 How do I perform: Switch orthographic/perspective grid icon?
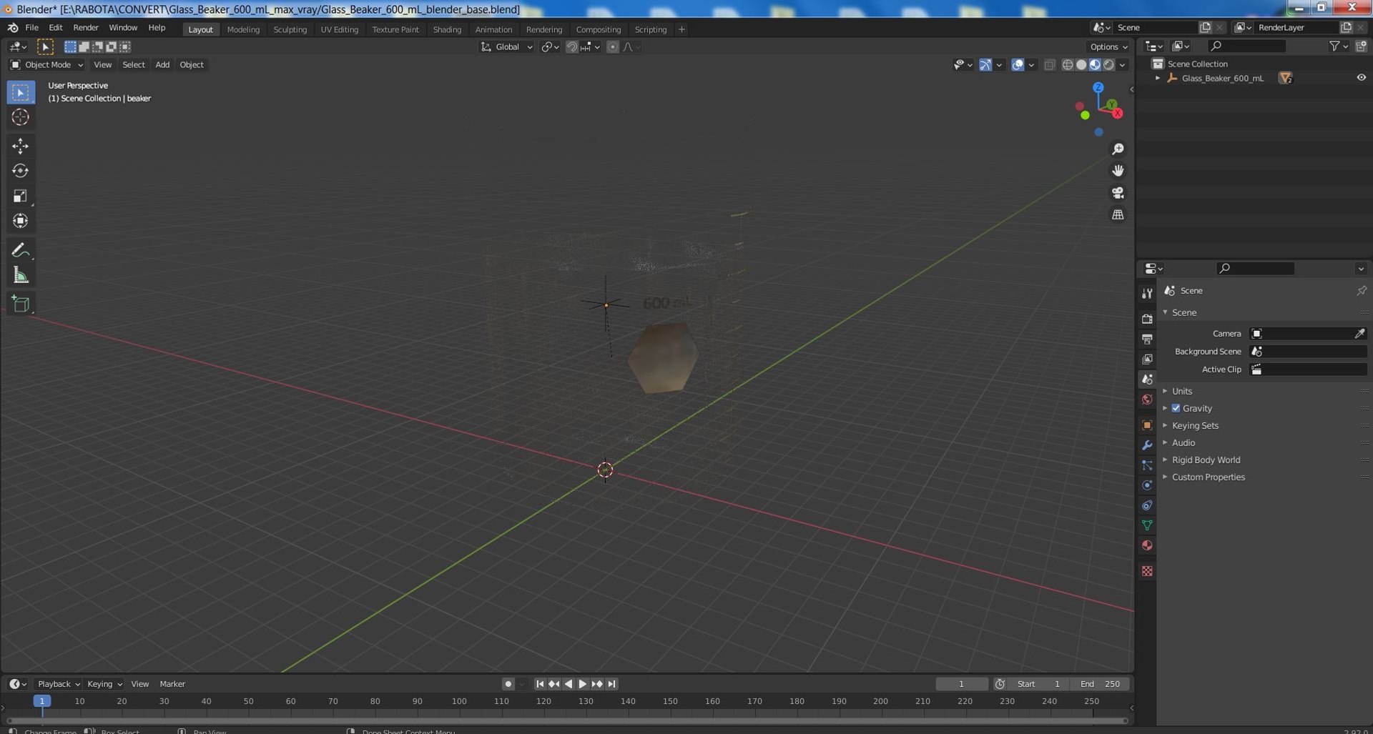(x=1118, y=214)
